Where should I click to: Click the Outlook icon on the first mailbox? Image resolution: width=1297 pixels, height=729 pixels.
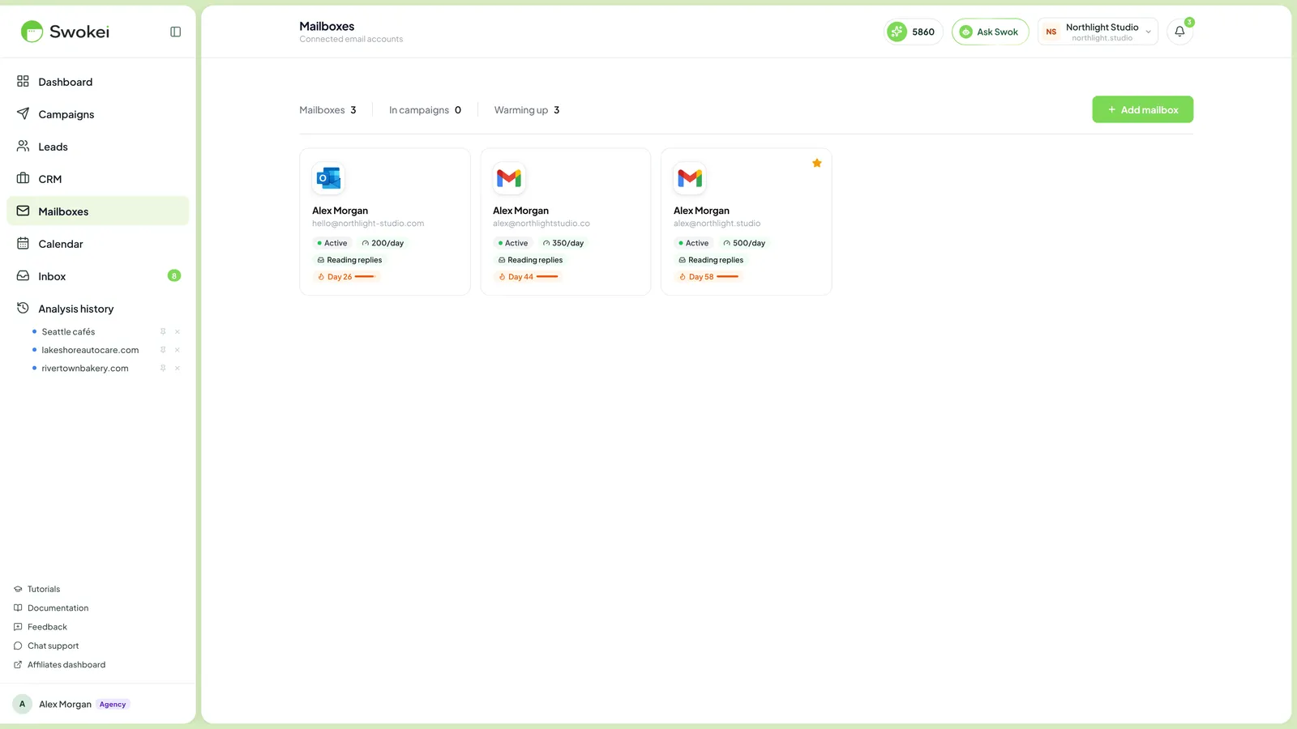328,177
